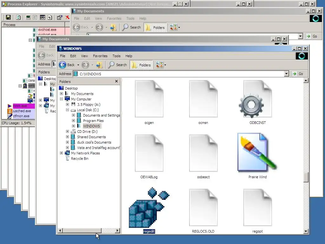Image resolution: width=325 pixels, height=244 pixels.
Task: Open Back history dropdown arrow in WINDOWS window
Action: click(x=78, y=65)
